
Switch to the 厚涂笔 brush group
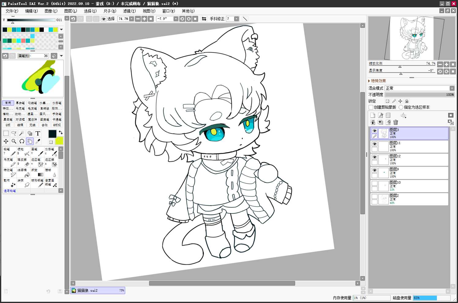[20, 103]
